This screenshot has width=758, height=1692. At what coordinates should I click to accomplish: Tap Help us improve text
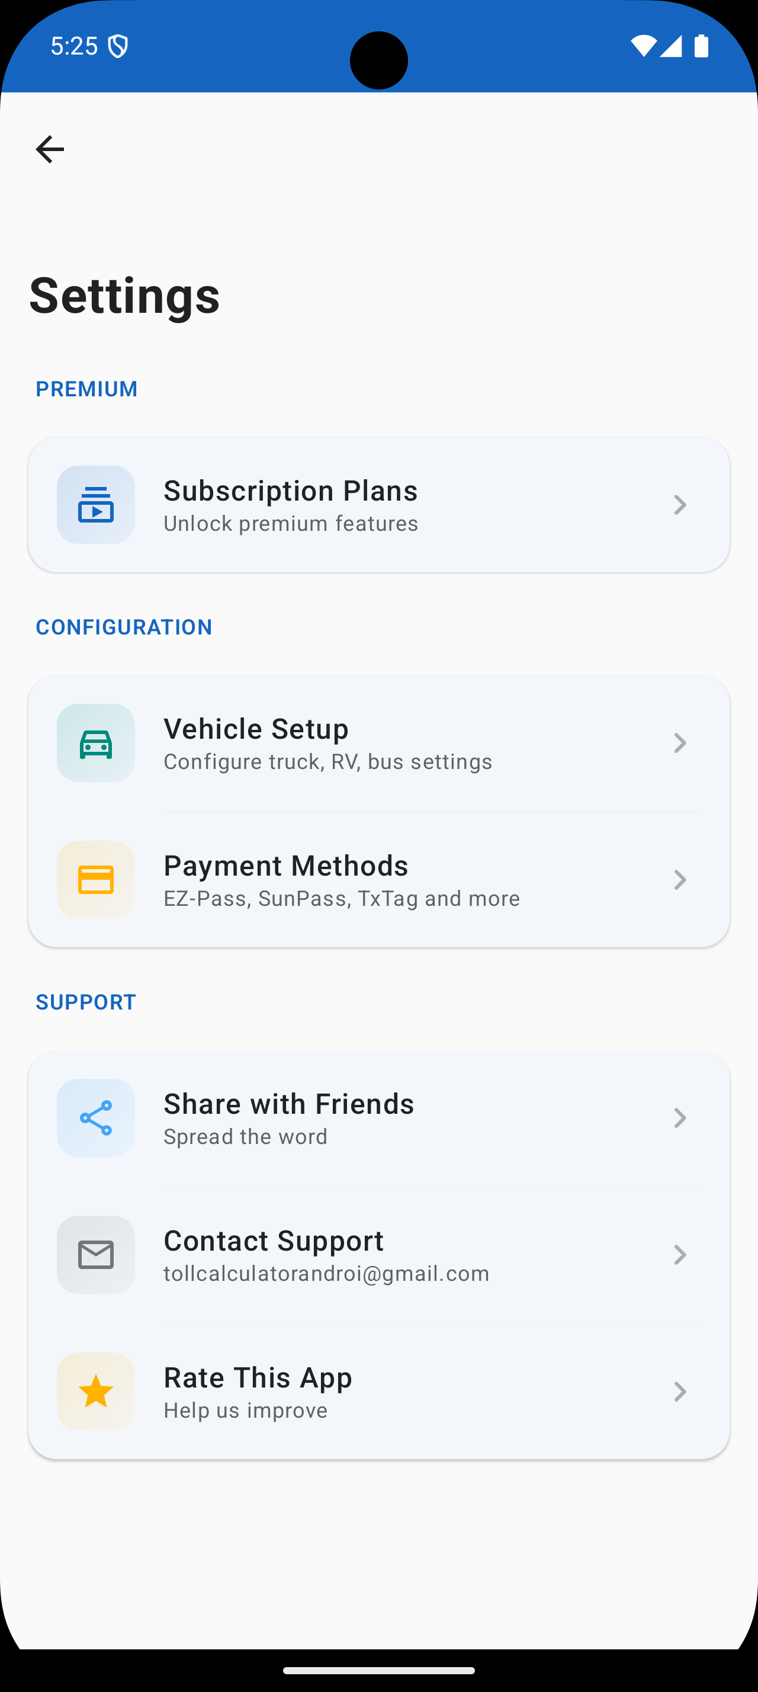click(245, 1410)
